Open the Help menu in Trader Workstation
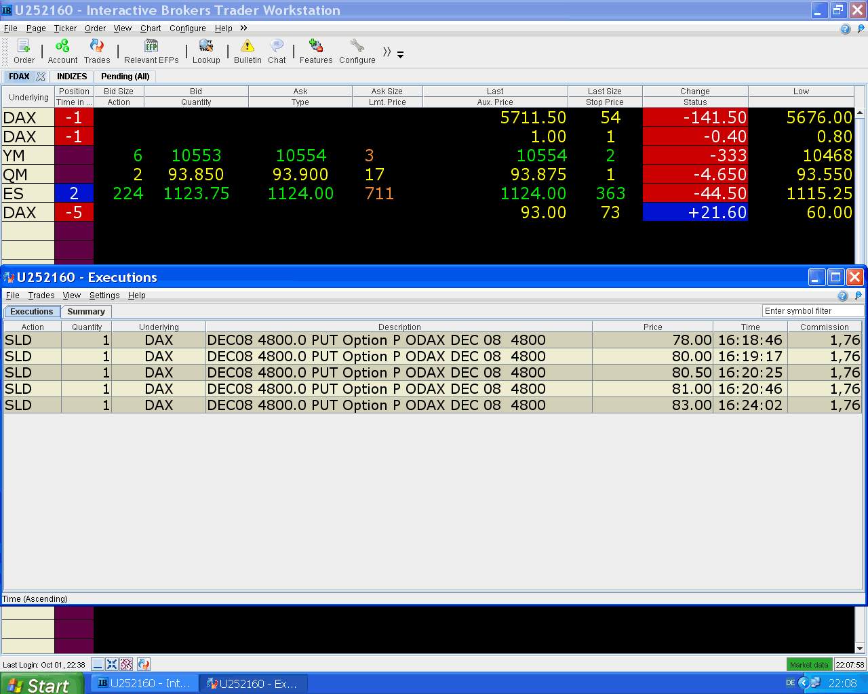This screenshot has width=868, height=694. (224, 28)
